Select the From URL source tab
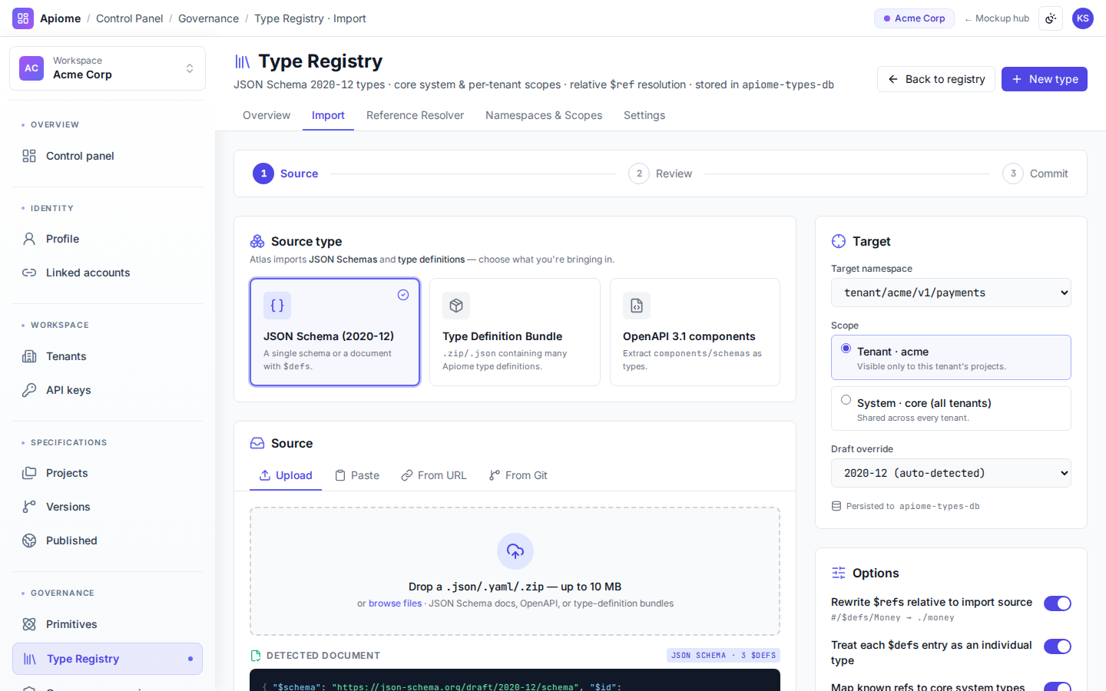 434,475
